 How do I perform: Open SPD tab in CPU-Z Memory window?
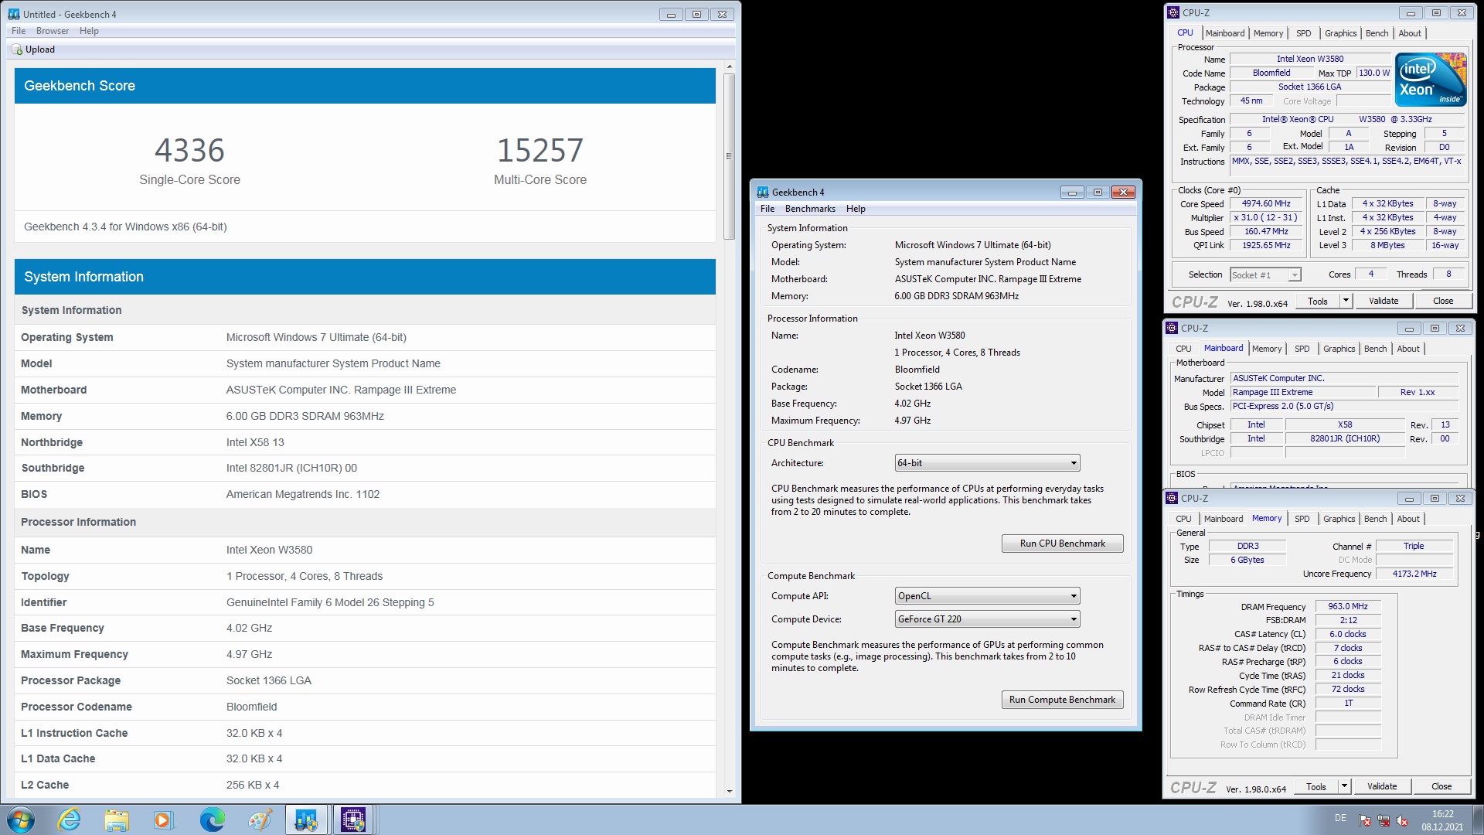(x=1302, y=519)
